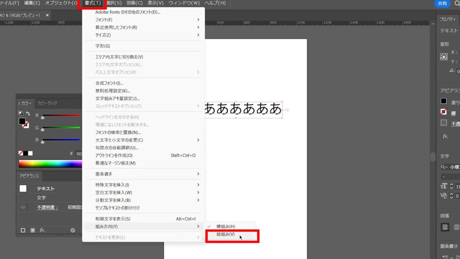Viewport: 460px width, 259px height.
Task: Click fx icon in Properties panel
Action: pos(445,136)
